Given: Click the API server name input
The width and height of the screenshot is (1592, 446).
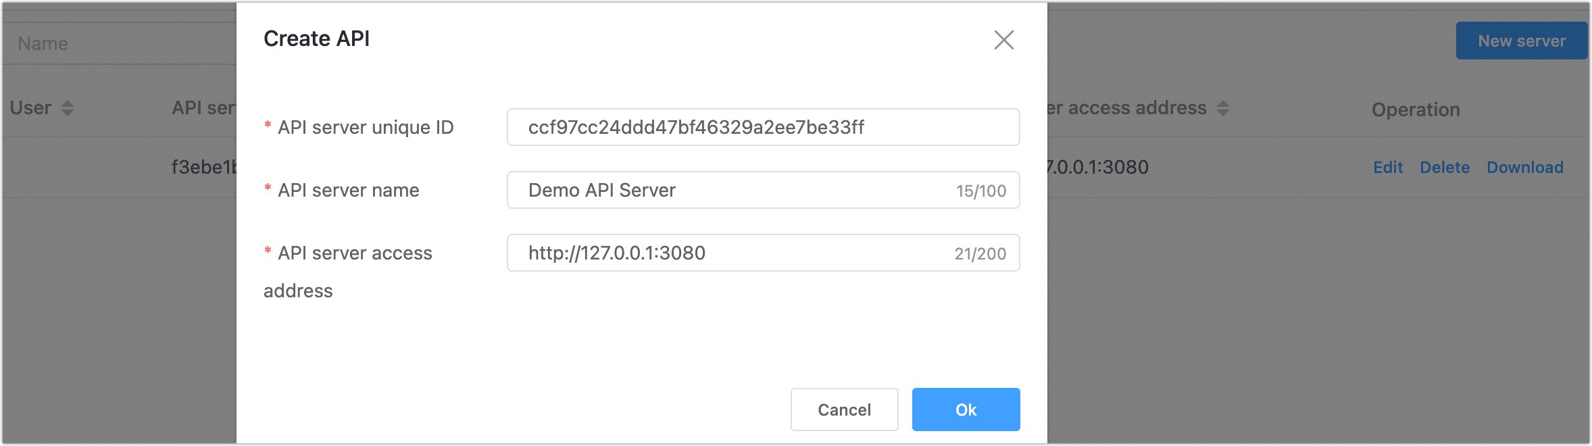Looking at the screenshot, I should pos(737,190).
